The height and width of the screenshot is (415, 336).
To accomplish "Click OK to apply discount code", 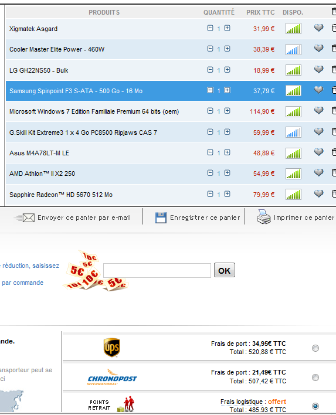I will pyautogui.click(x=224, y=270).
